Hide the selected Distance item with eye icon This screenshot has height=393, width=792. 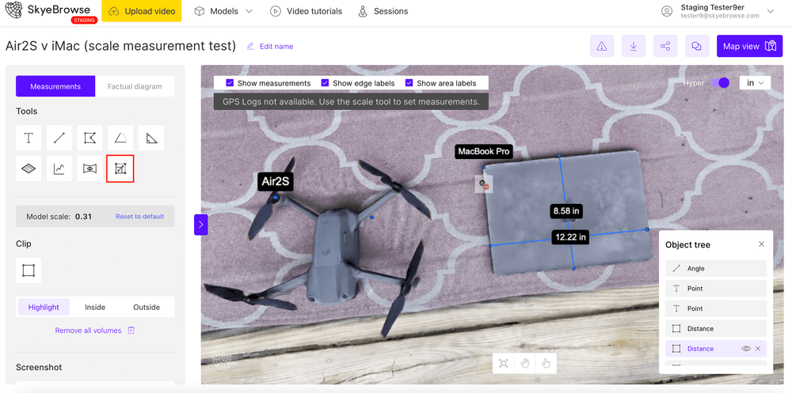pyautogui.click(x=745, y=349)
